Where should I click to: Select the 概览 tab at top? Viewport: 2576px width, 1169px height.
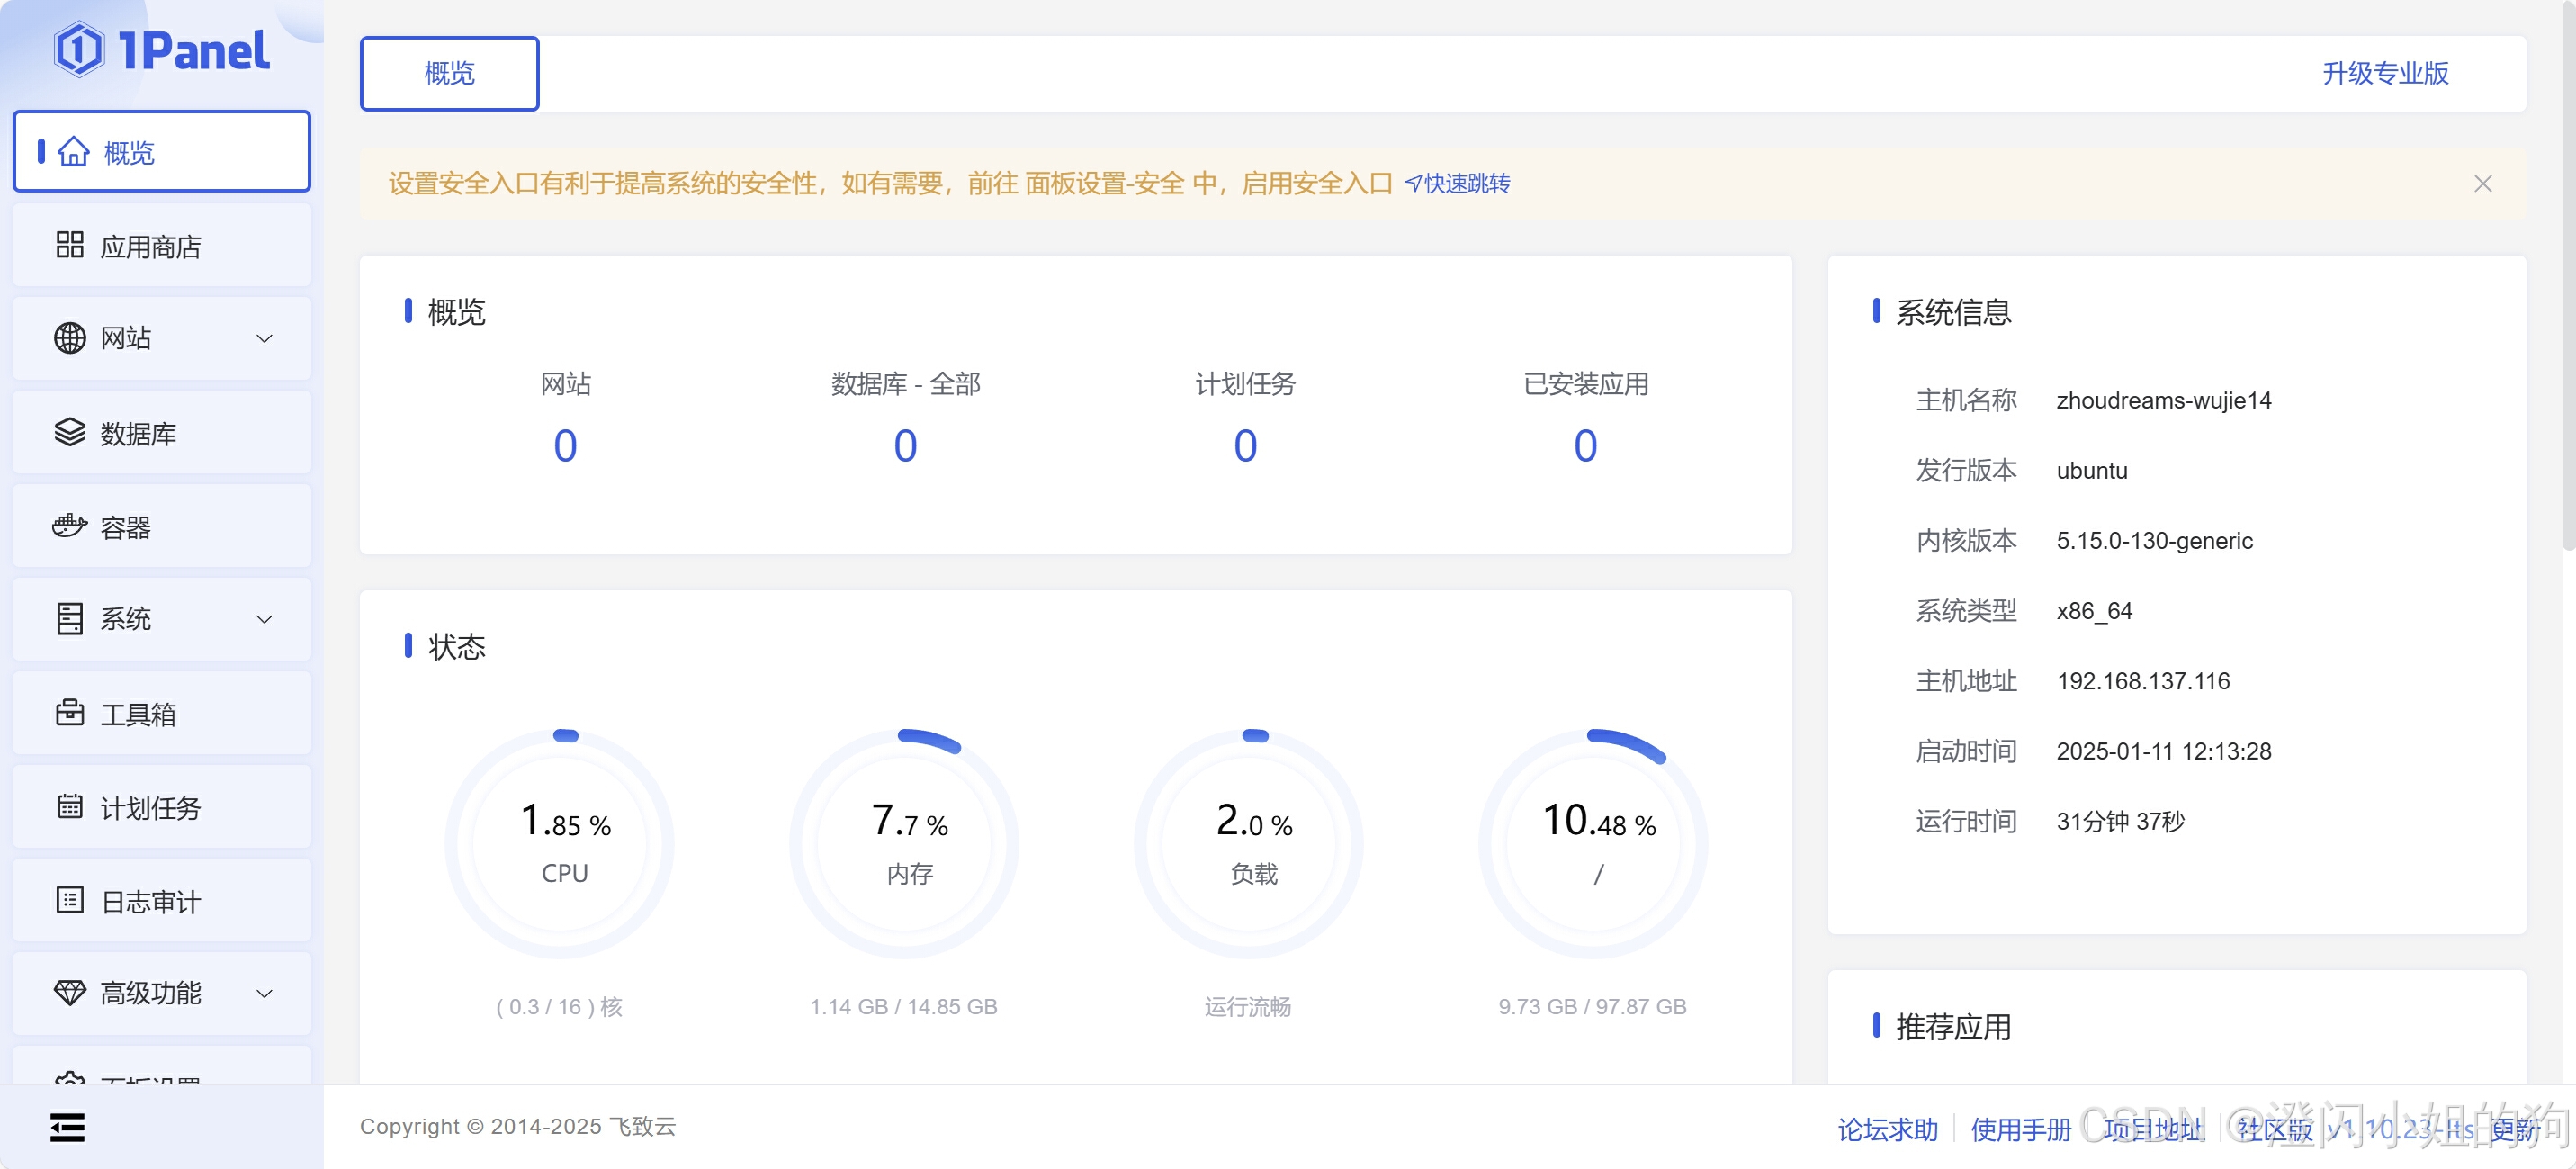449,73
